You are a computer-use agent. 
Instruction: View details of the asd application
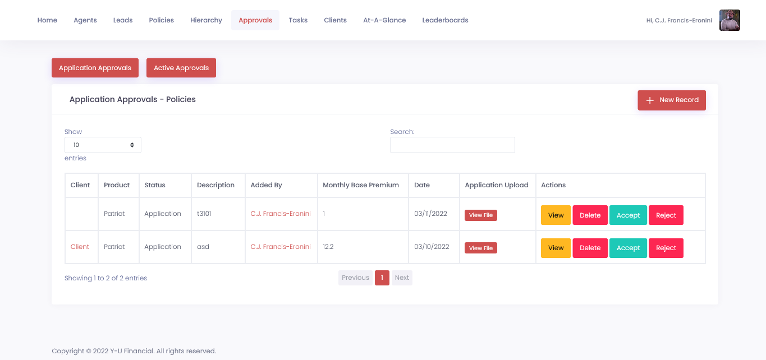[x=556, y=247]
